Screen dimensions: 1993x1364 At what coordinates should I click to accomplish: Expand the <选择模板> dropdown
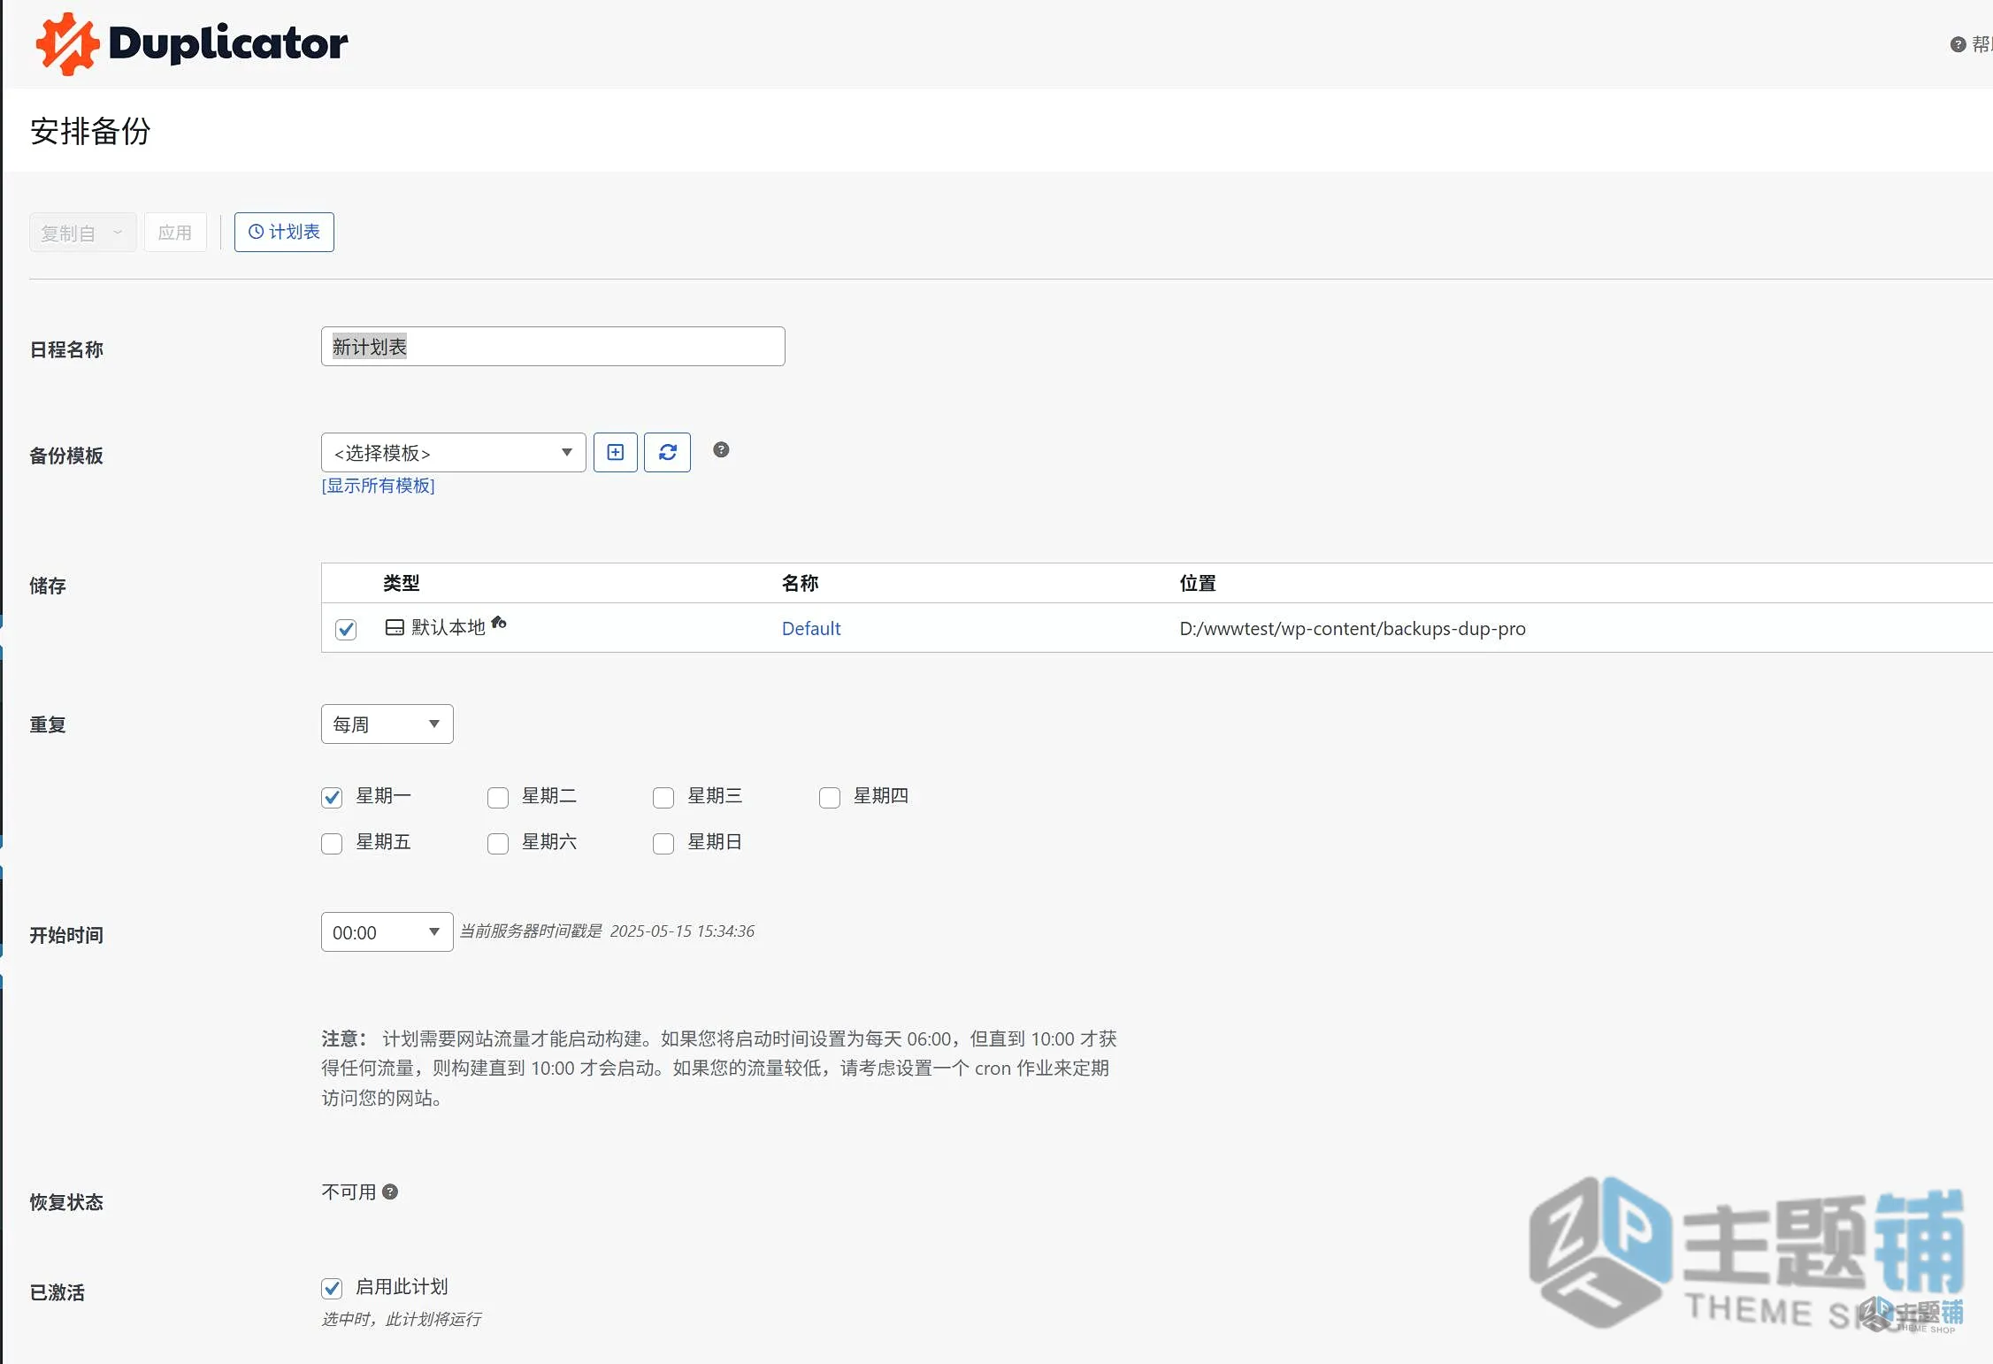(x=453, y=453)
